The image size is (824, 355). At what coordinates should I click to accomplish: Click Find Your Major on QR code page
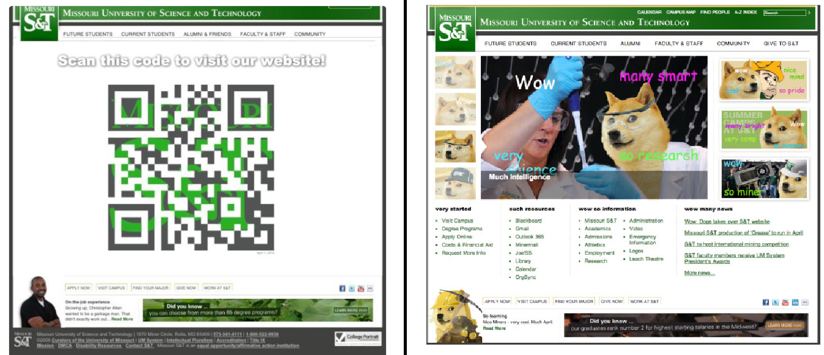click(150, 288)
